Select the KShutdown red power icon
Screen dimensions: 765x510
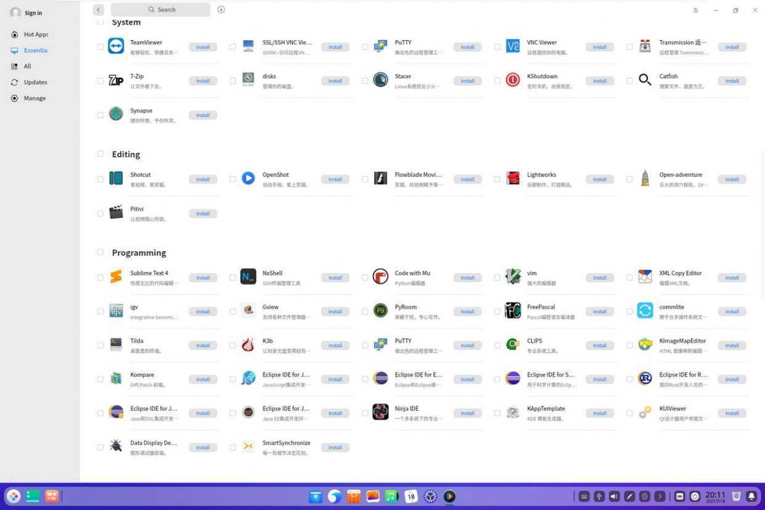(x=513, y=80)
